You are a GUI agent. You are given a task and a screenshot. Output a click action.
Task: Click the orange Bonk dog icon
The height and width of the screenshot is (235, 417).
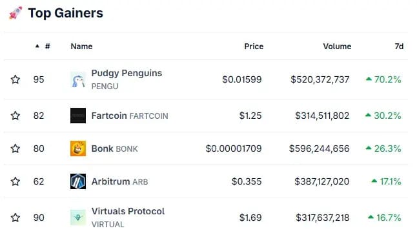[x=78, y=148]
